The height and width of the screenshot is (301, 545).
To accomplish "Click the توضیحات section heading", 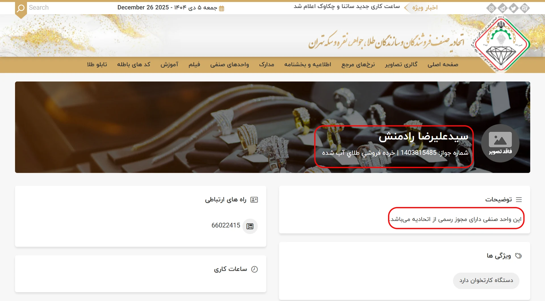I will (498, 200).
